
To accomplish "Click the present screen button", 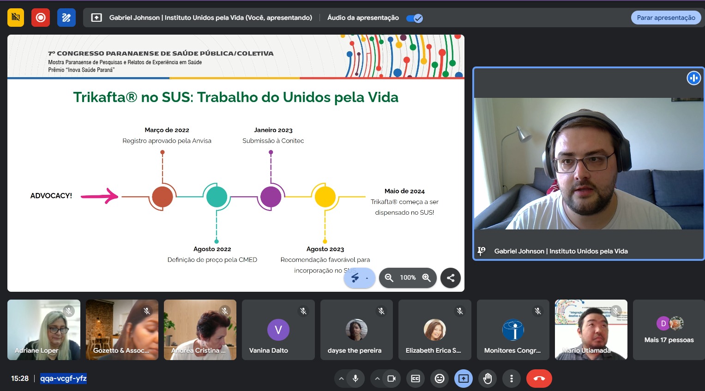I will pyautogui.click(x=464, y=379).
